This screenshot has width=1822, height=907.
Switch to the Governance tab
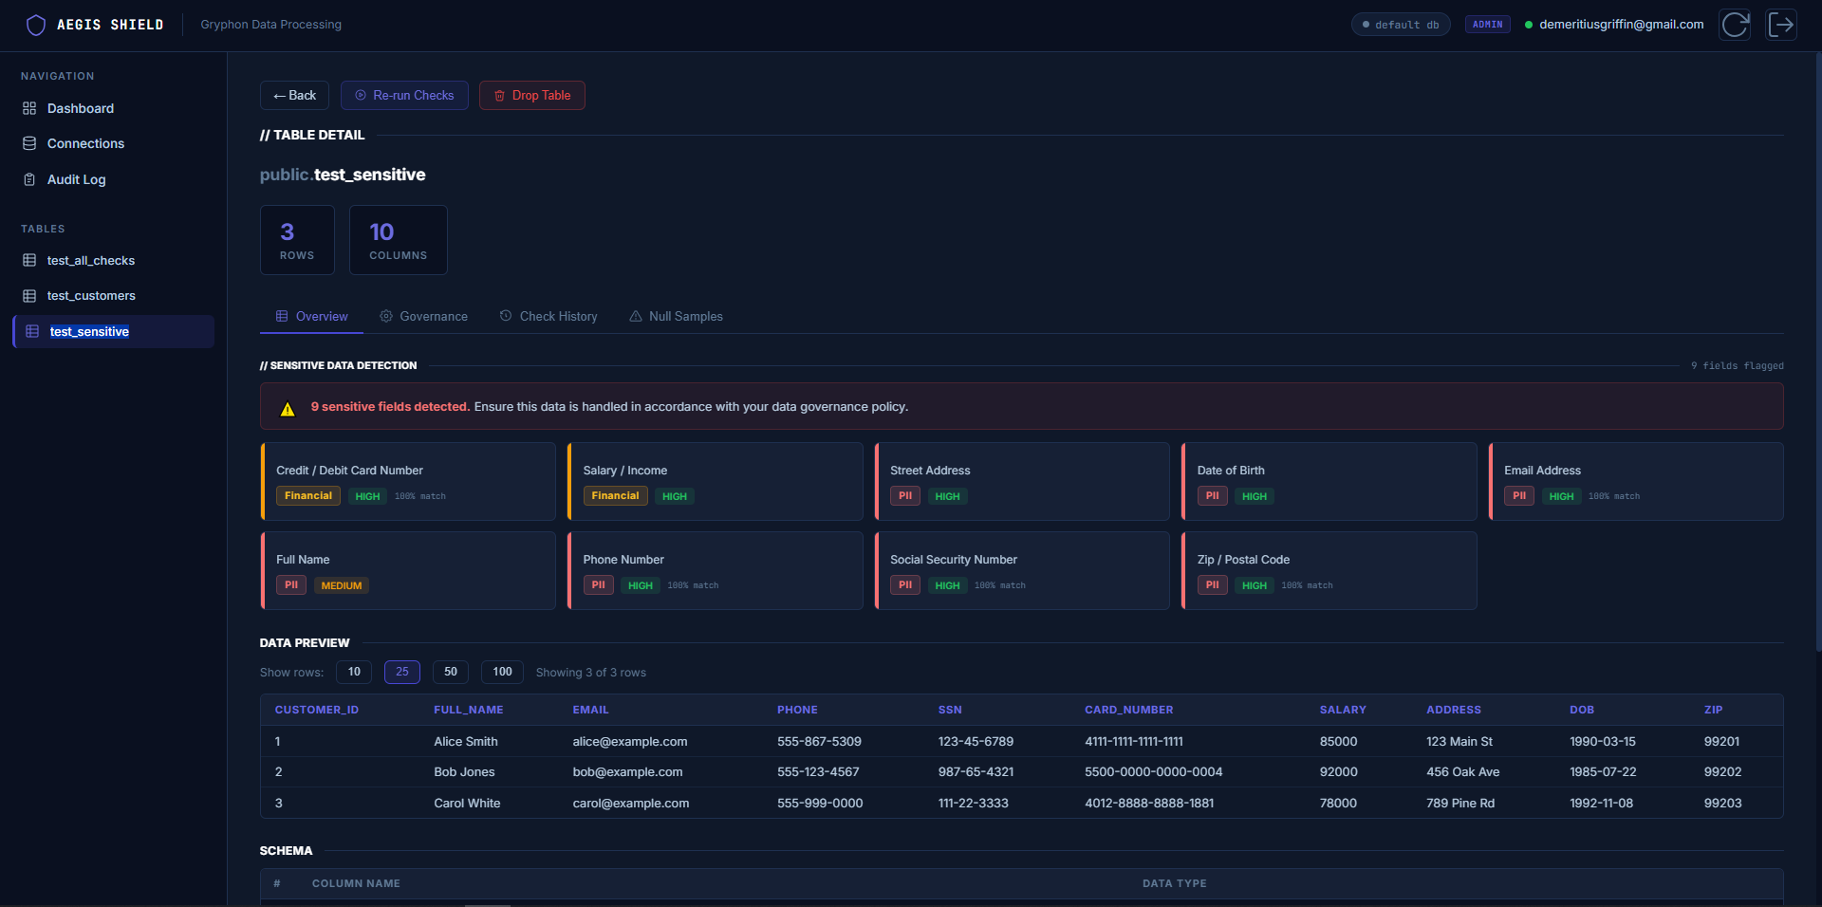pos(423,316)
